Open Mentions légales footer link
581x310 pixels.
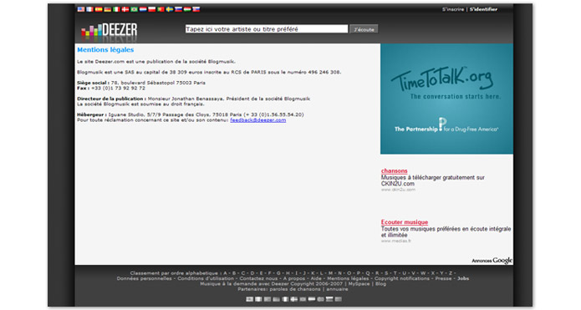point(348,278)
